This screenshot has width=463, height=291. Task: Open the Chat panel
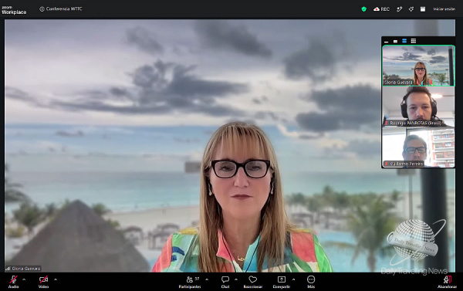(225, 282)
